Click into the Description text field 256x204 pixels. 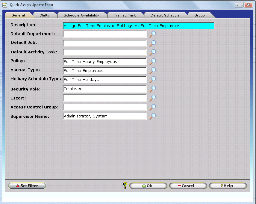(x=138, y=26)
